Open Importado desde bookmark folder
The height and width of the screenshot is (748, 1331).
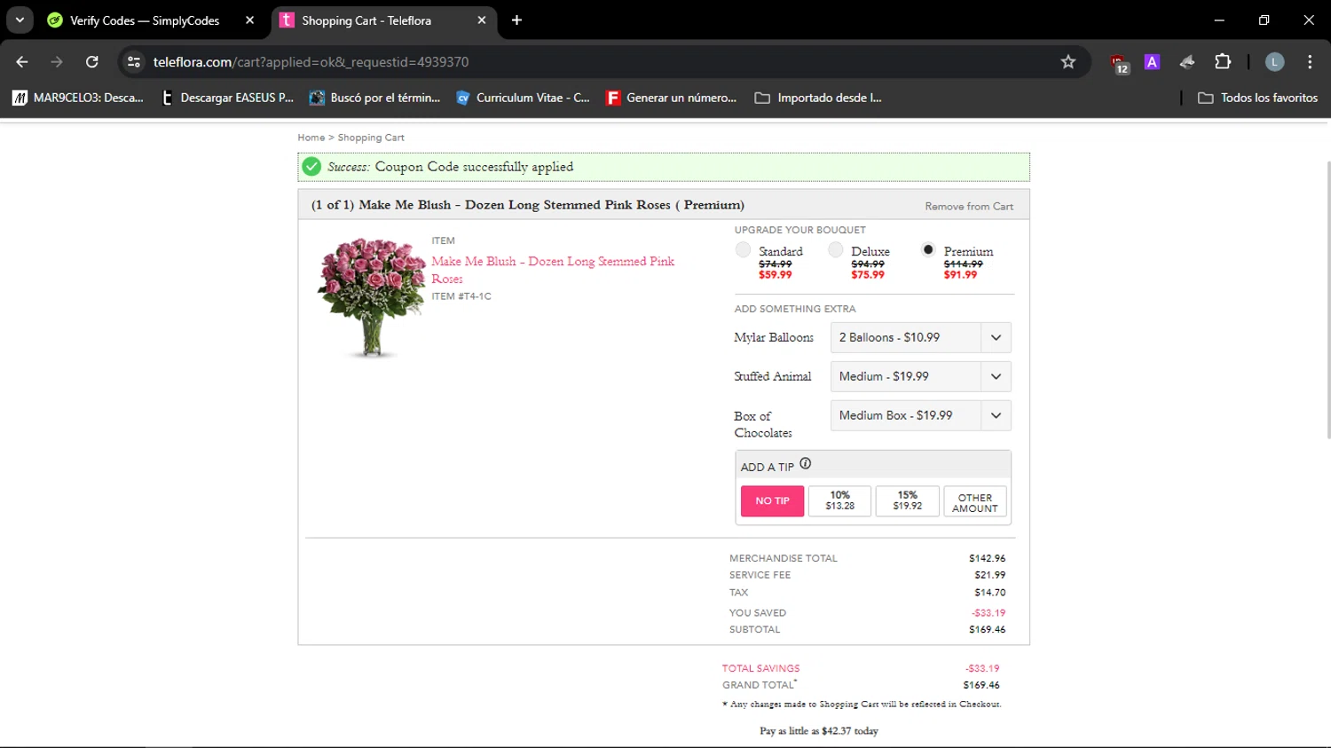point(818,98)
